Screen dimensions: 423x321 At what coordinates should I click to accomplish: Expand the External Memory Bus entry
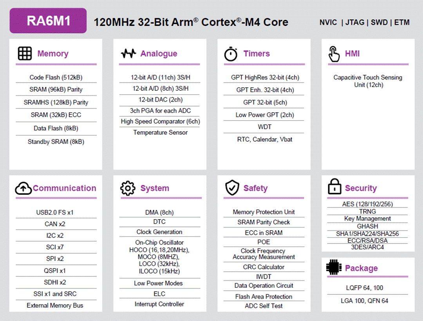[x=56, y=305]
